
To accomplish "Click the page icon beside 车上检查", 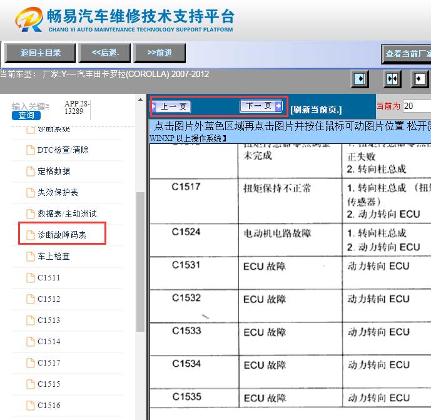I will pyautogui.click(x=30, y=257).
